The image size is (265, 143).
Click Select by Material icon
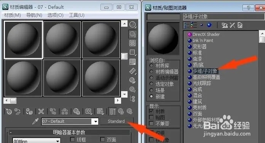[x=132, y=89]
